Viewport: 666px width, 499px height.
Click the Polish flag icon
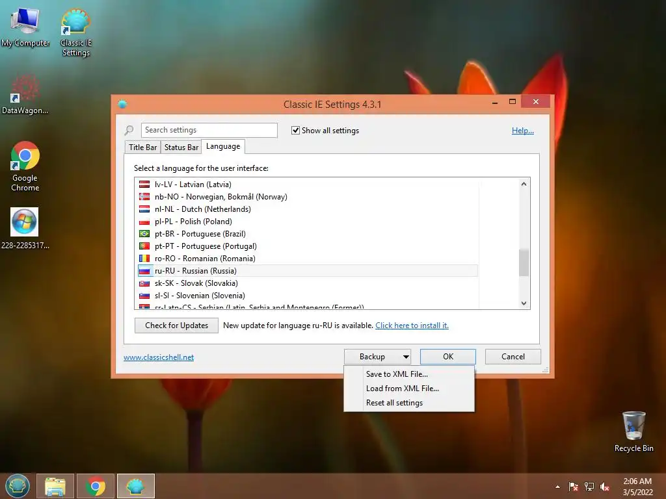(x=144, y=222)
